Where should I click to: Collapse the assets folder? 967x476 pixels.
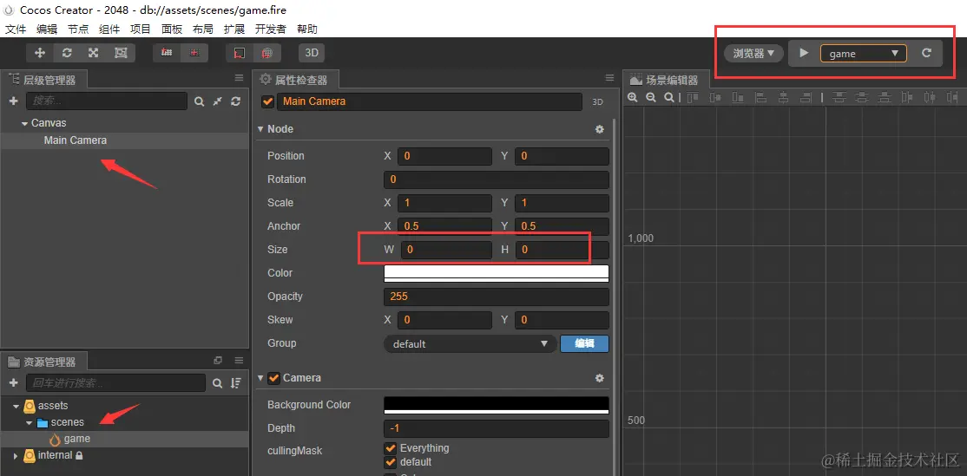[16, 407]
